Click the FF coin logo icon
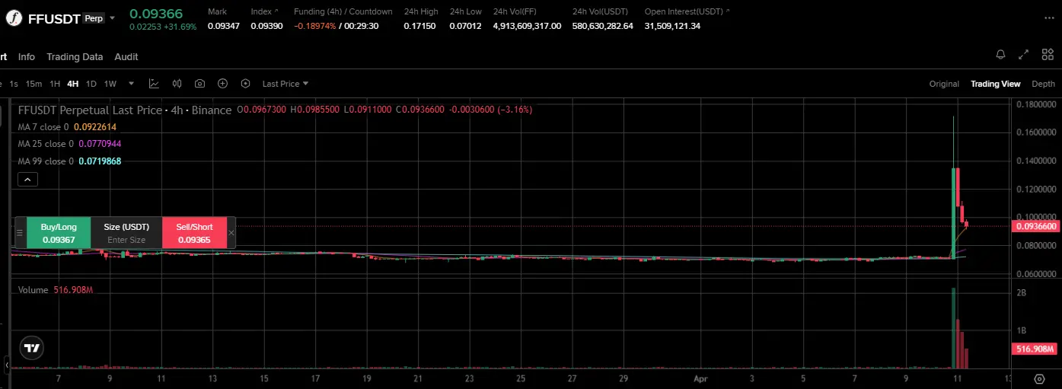The width and height of the screenshot is (1062, 389). tap(13, 18)
